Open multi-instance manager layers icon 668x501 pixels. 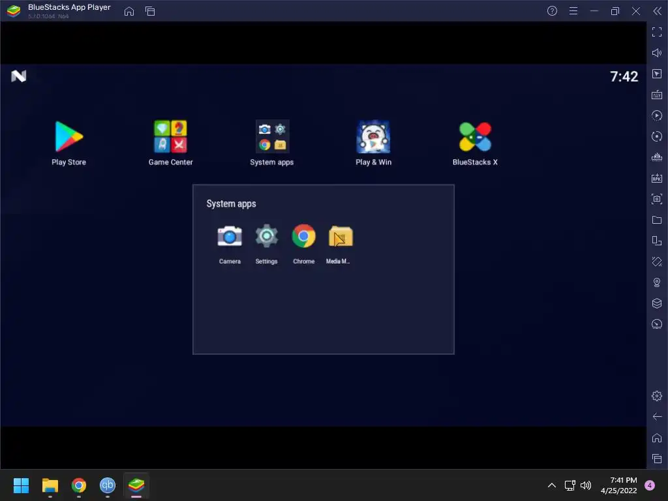pyautogui.click(x=657, y=303)
